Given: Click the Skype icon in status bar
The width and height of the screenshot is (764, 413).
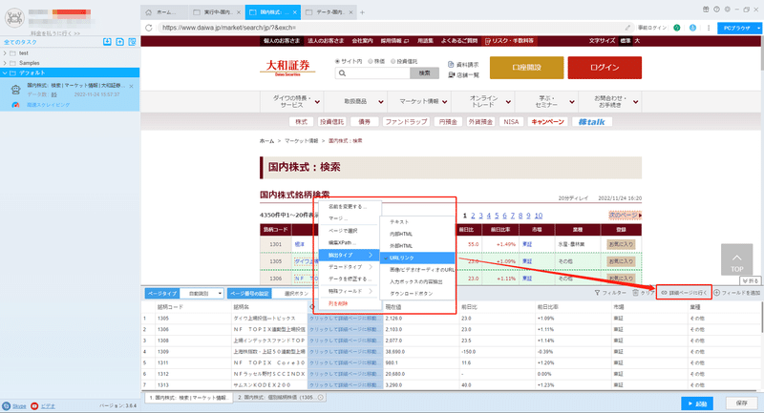Looking at the screenshot, I should coord(7,405).
